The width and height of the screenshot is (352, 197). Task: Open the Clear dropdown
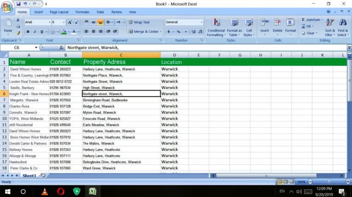(309, 33)
